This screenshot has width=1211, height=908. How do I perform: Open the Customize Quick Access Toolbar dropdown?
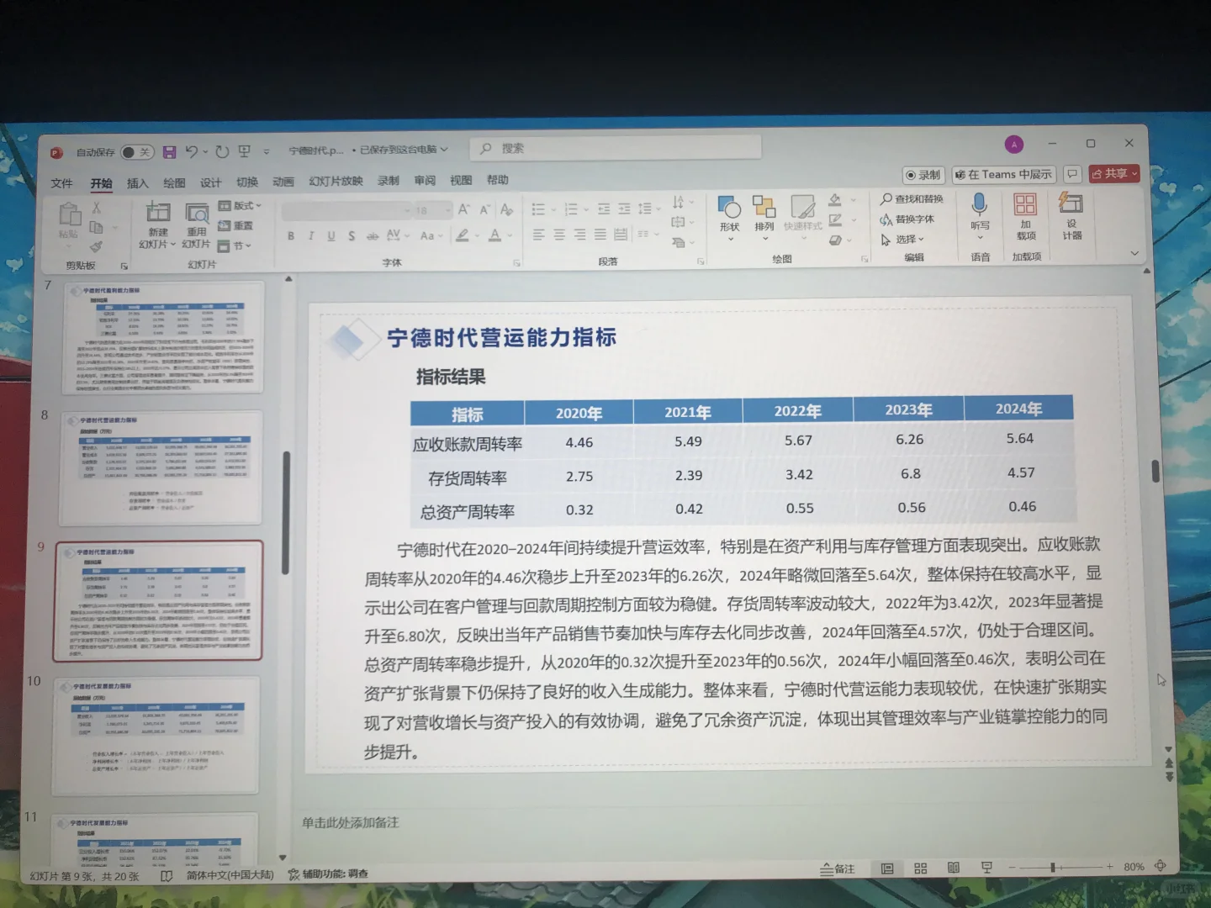point(267,151)
